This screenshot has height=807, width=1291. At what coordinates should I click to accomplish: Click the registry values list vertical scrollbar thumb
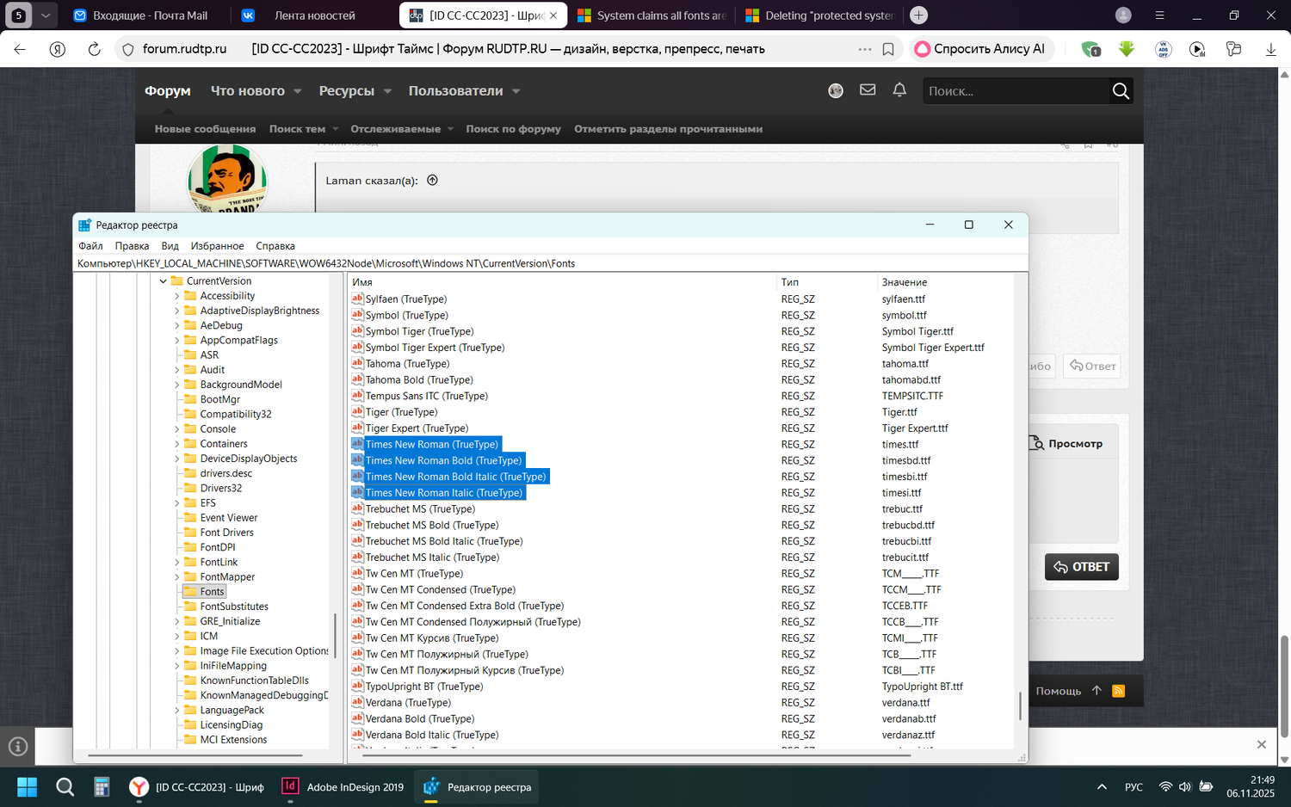tap(1020, 706)
